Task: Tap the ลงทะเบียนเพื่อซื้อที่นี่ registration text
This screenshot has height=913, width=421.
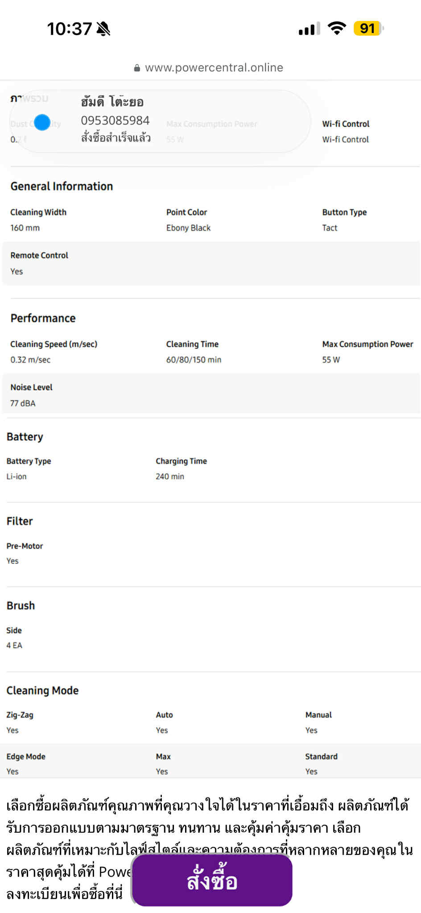Action: (x=64, y=894)
